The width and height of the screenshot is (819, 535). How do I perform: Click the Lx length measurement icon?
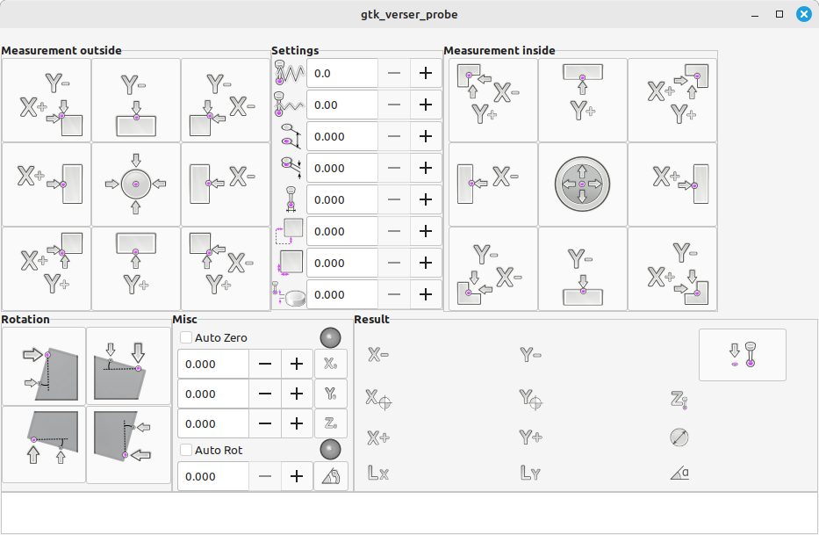tap(379, 474)
